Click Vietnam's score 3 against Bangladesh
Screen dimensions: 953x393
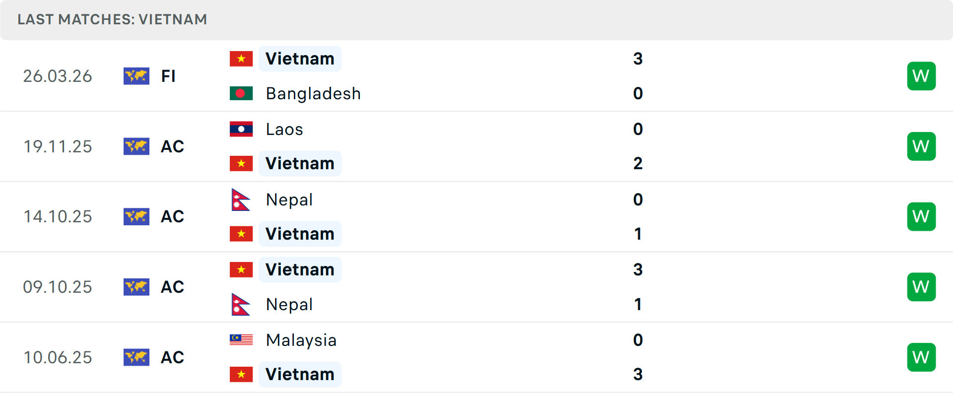coord(638,59)
